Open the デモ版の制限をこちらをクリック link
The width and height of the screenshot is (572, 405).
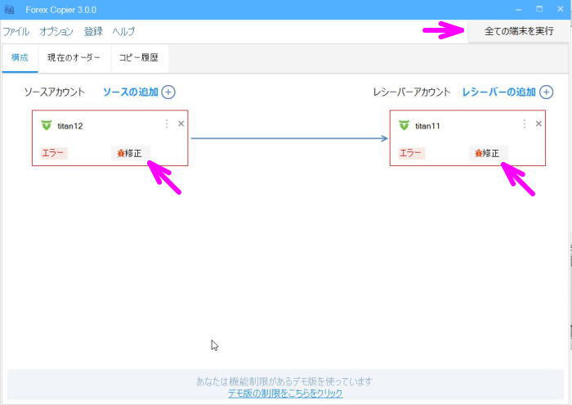click(285, 393)
